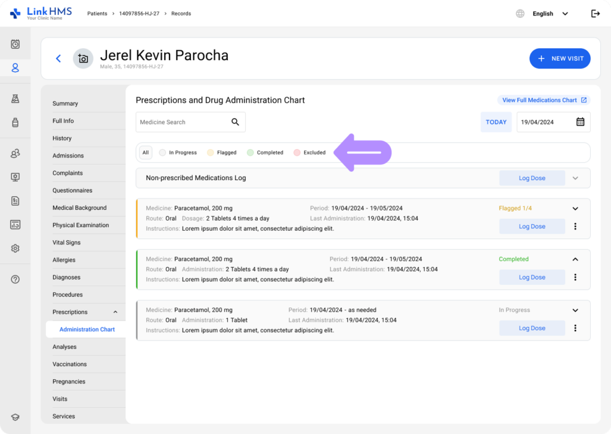This screenshot has height=434, width=611.
Task: Open the help question mark icon
Action: (x=16, y=280)
